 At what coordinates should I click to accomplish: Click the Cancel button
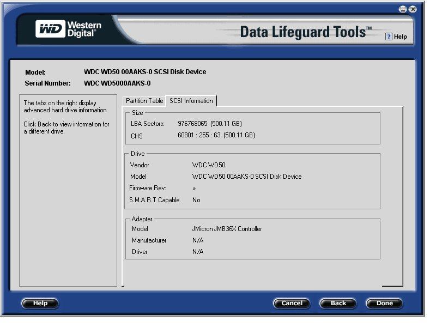click(x=292, y=303)
